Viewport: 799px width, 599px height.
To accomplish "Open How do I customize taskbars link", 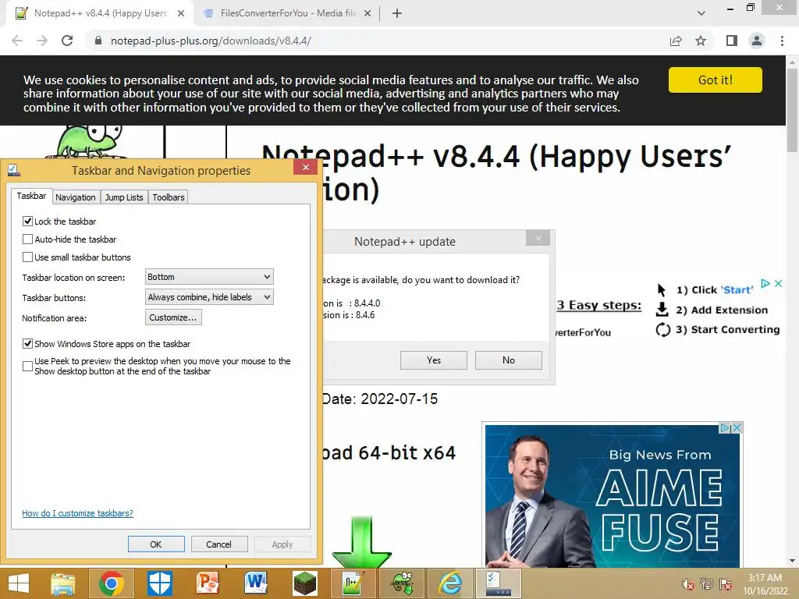I will tap(77, 513).
